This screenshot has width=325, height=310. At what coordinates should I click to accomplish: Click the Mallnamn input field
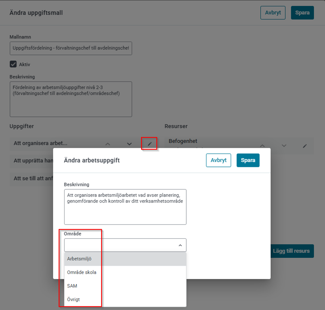71,48
